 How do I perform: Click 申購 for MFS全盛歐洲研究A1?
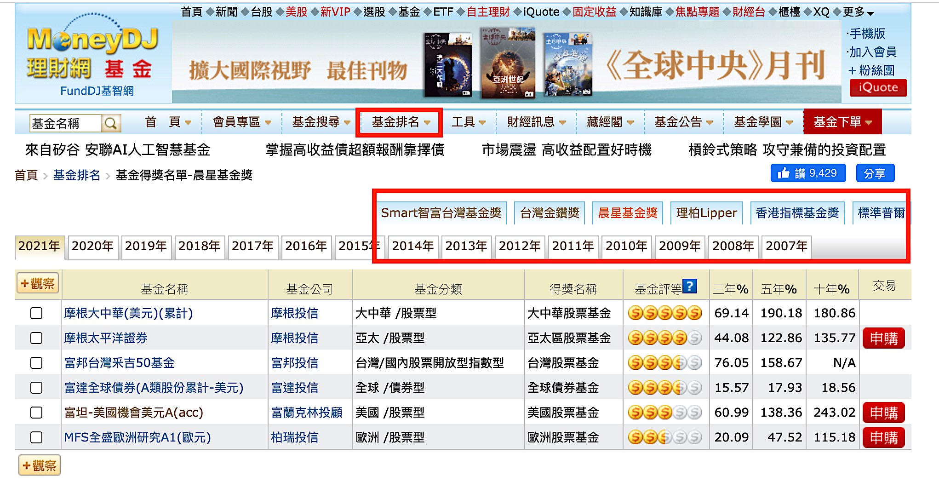click(x=884, y=437)
